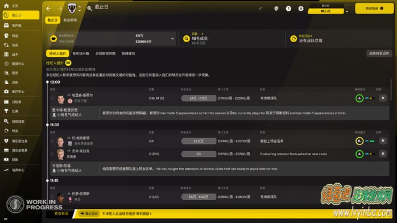397x223 pixels.
Task: Dismiss the 杰米-克拉克 offer with X
Action: (383, 154)
